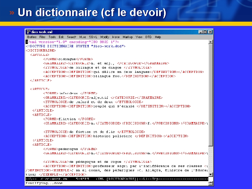
Task: Click the Emacs icon in title bar
Action: 29,32
